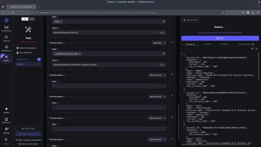Click the Airbyte logo icon
Screen dimensions: 261x147
(x=7, y=20)
